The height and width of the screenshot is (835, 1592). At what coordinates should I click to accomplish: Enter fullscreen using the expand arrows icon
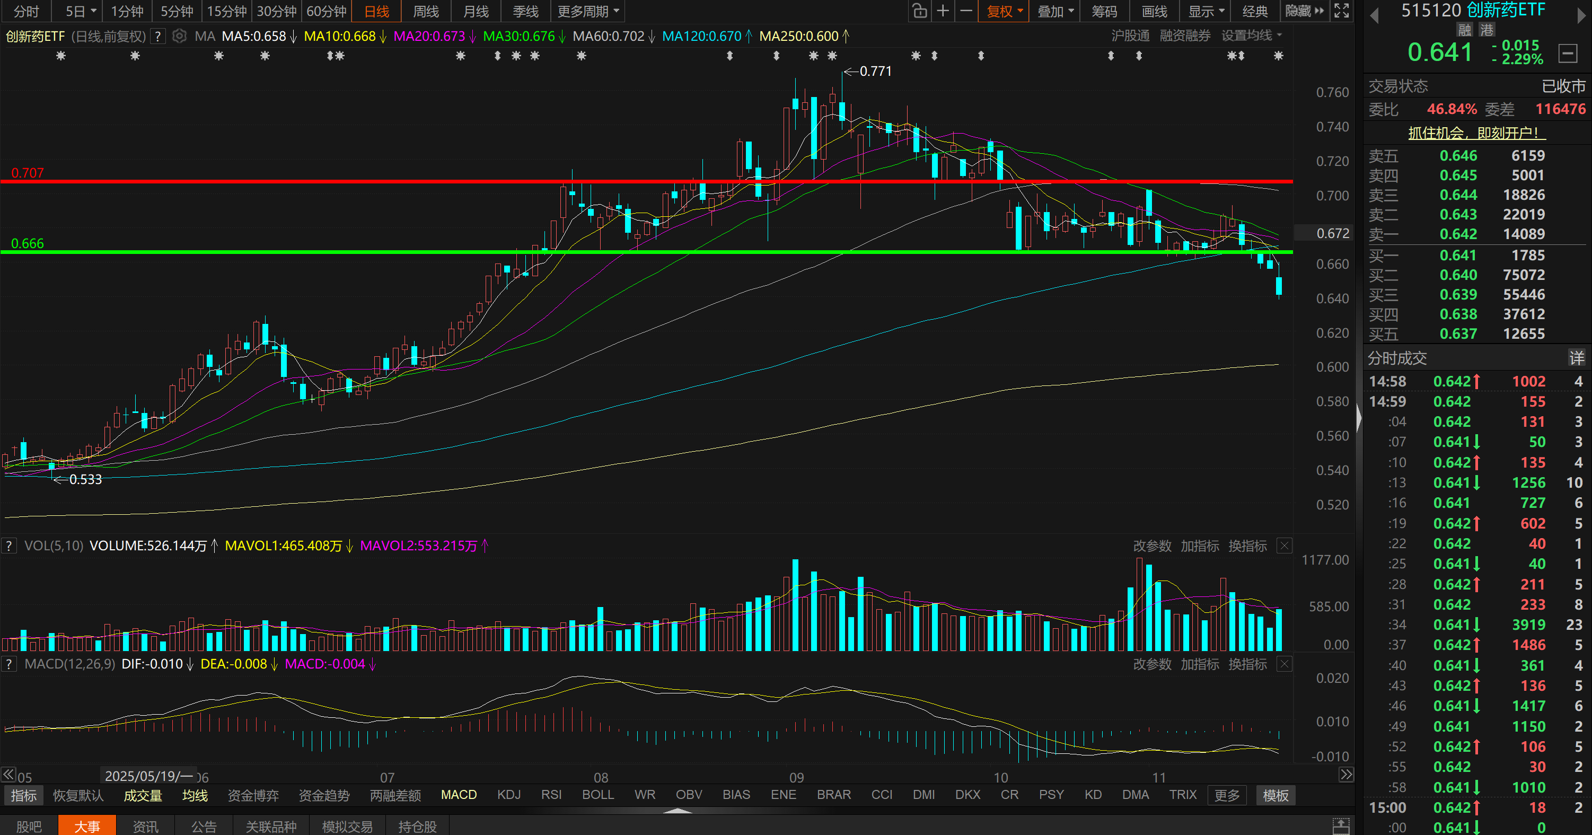[1342, 11]
